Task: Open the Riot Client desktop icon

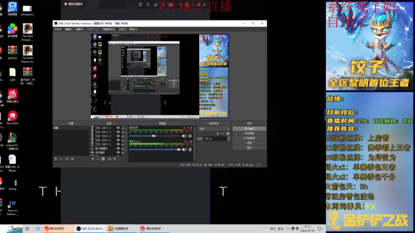Action: coord(12,118)
